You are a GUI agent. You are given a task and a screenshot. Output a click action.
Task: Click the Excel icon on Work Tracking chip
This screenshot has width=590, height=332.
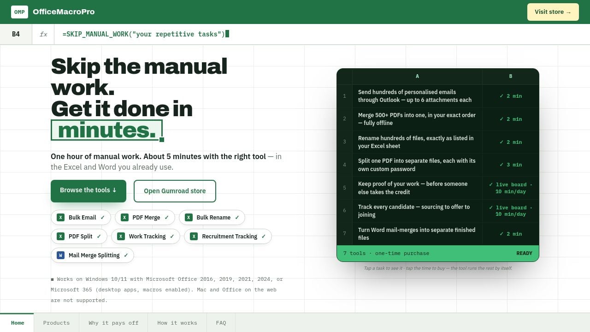pyautogui.click(x=121, y=237)
